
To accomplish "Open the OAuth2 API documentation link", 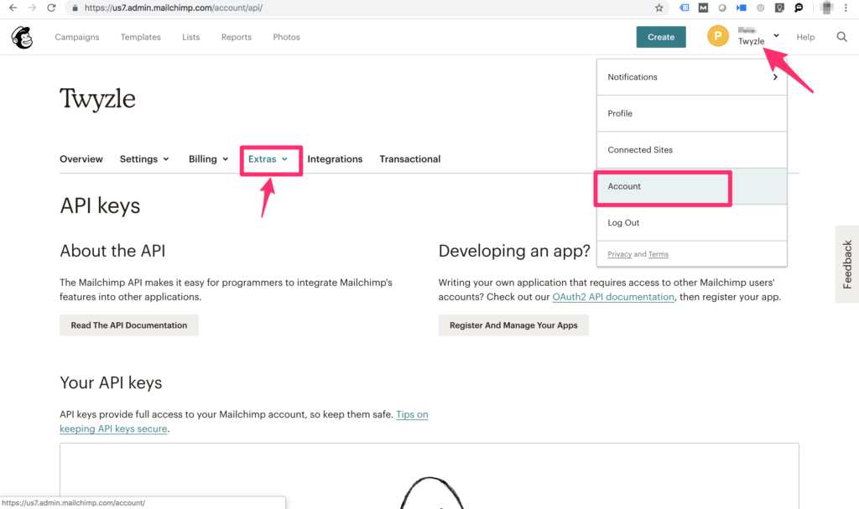I will tap(612, 297).
